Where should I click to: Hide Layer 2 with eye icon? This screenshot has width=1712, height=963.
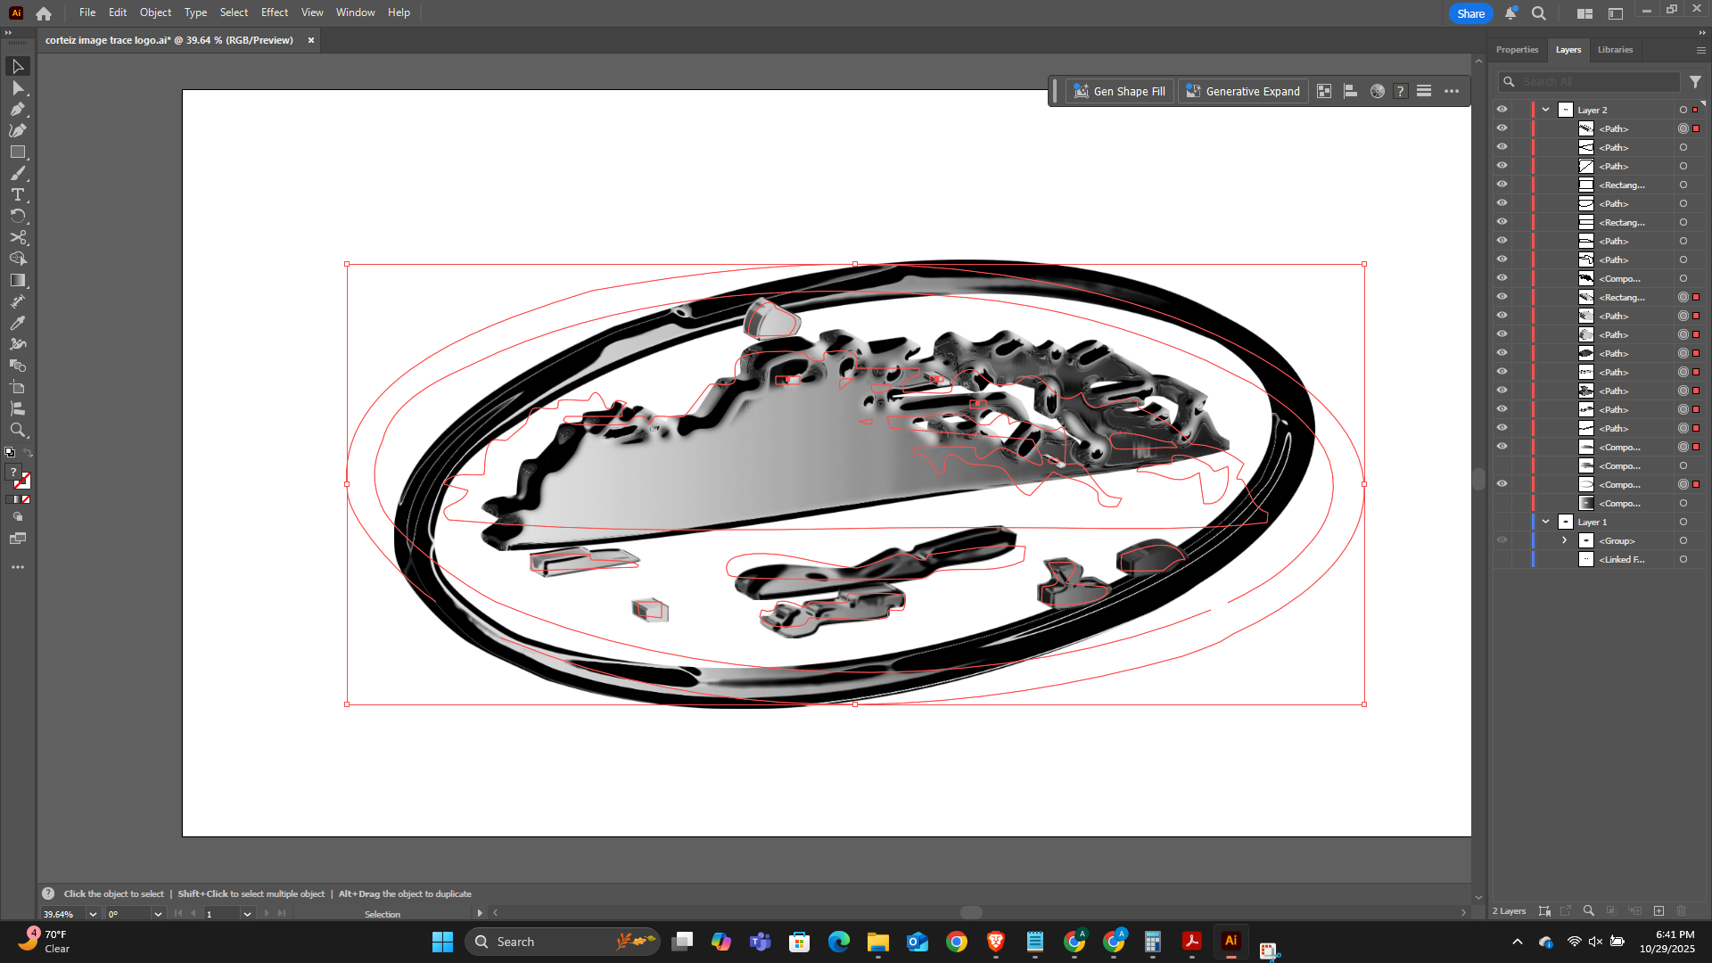coord(1502,110)
